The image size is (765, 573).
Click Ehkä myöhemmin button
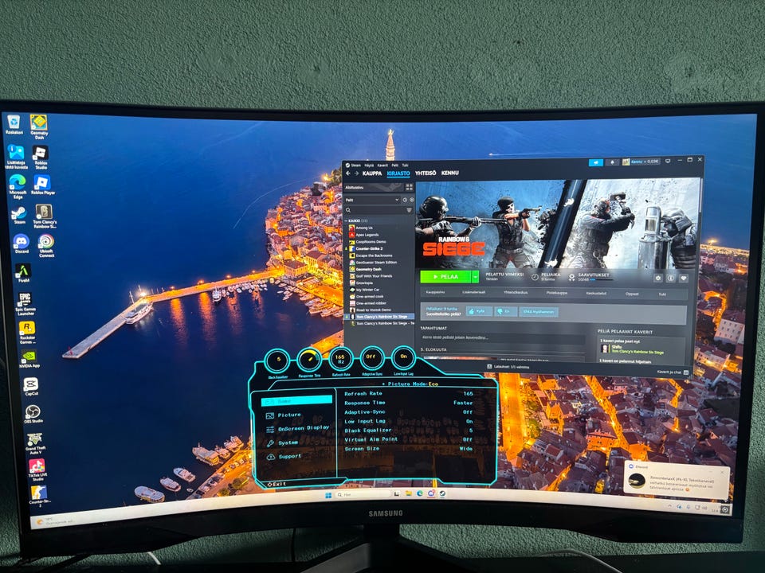[538, 312]
